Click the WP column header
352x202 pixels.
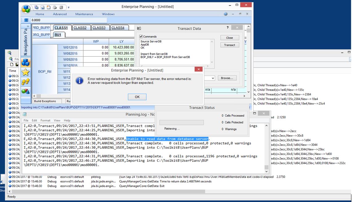point(96,42)
